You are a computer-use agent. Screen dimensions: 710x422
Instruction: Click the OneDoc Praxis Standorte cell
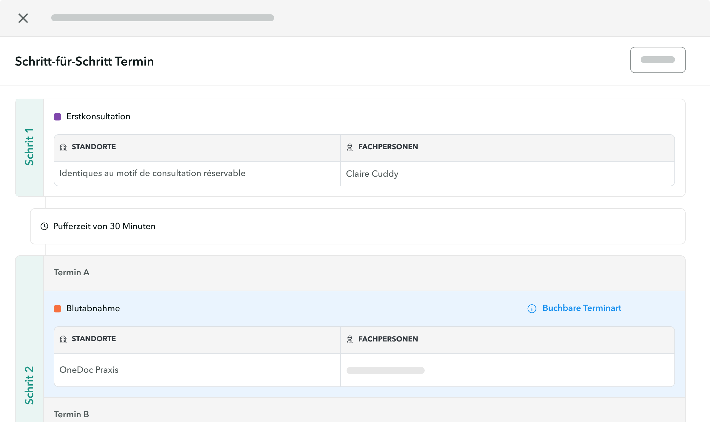point(89,370)
